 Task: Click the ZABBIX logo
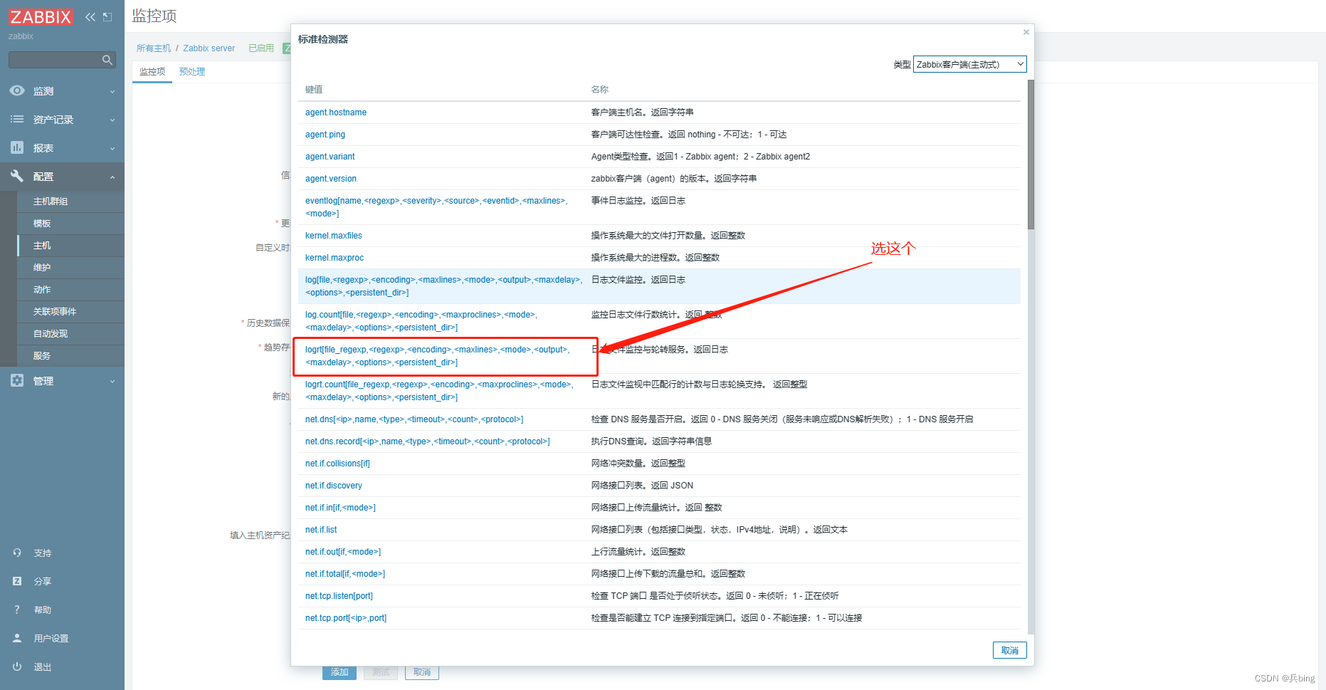pos(41,17)
